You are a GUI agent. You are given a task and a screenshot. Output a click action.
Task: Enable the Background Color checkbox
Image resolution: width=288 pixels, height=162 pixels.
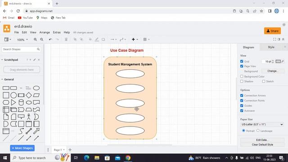click(242, 76)
